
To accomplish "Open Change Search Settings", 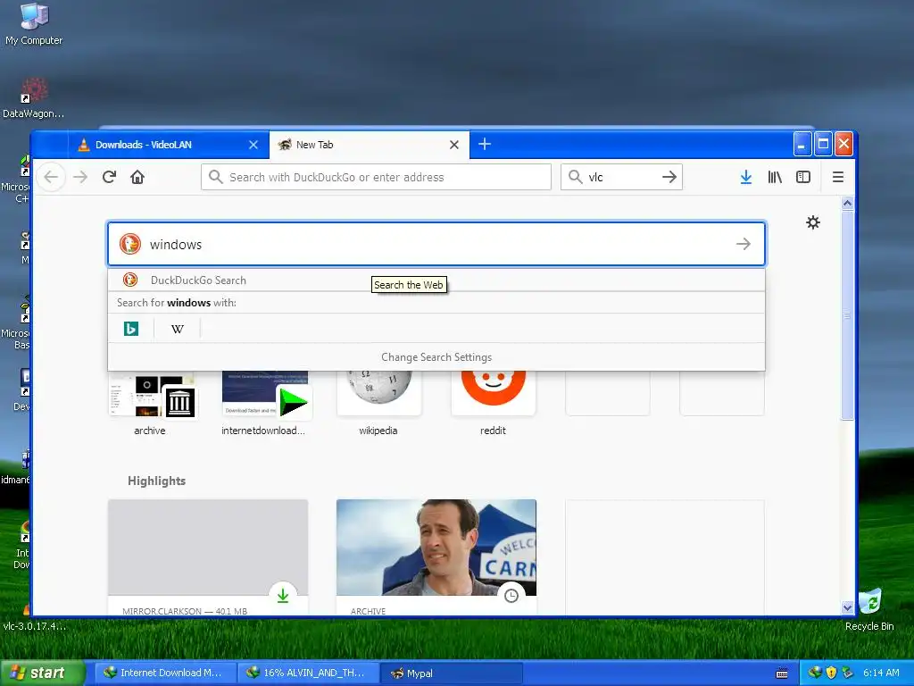I will [x=436, y=357].
